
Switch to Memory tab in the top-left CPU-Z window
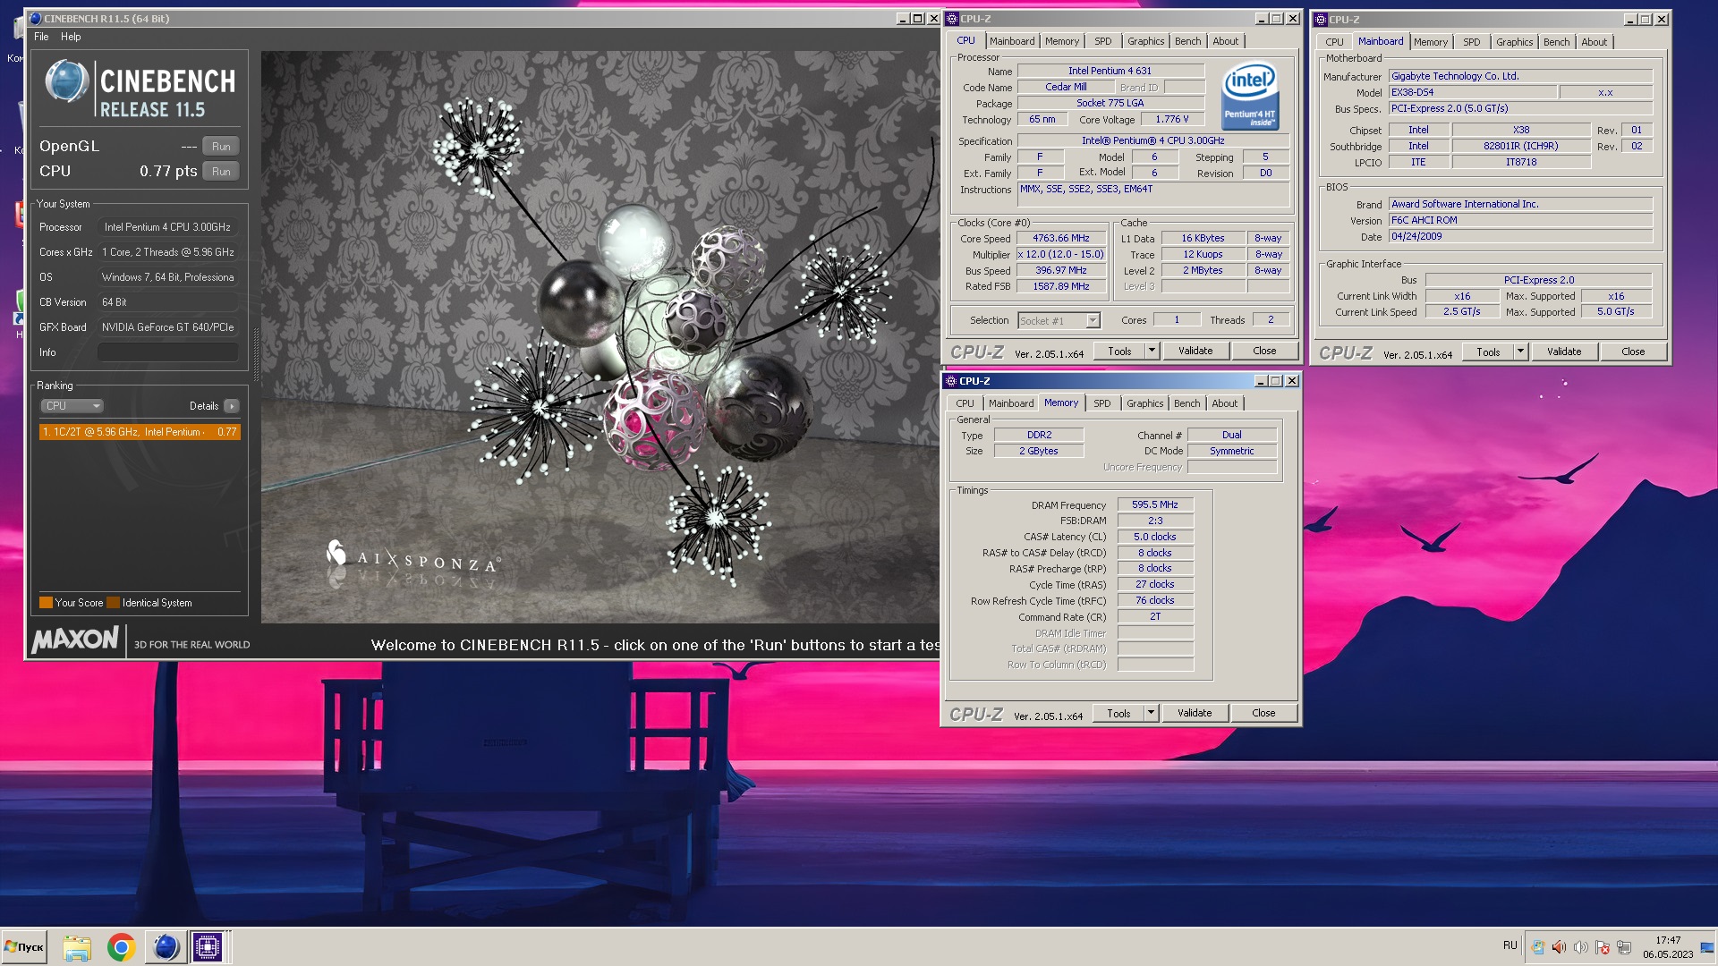point(1062,41)
